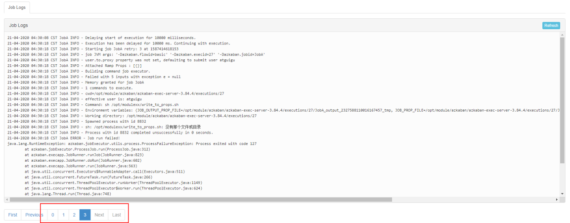
Task: Click the vertical scrollbar thumb of log panel
Action: coord(563,100)
